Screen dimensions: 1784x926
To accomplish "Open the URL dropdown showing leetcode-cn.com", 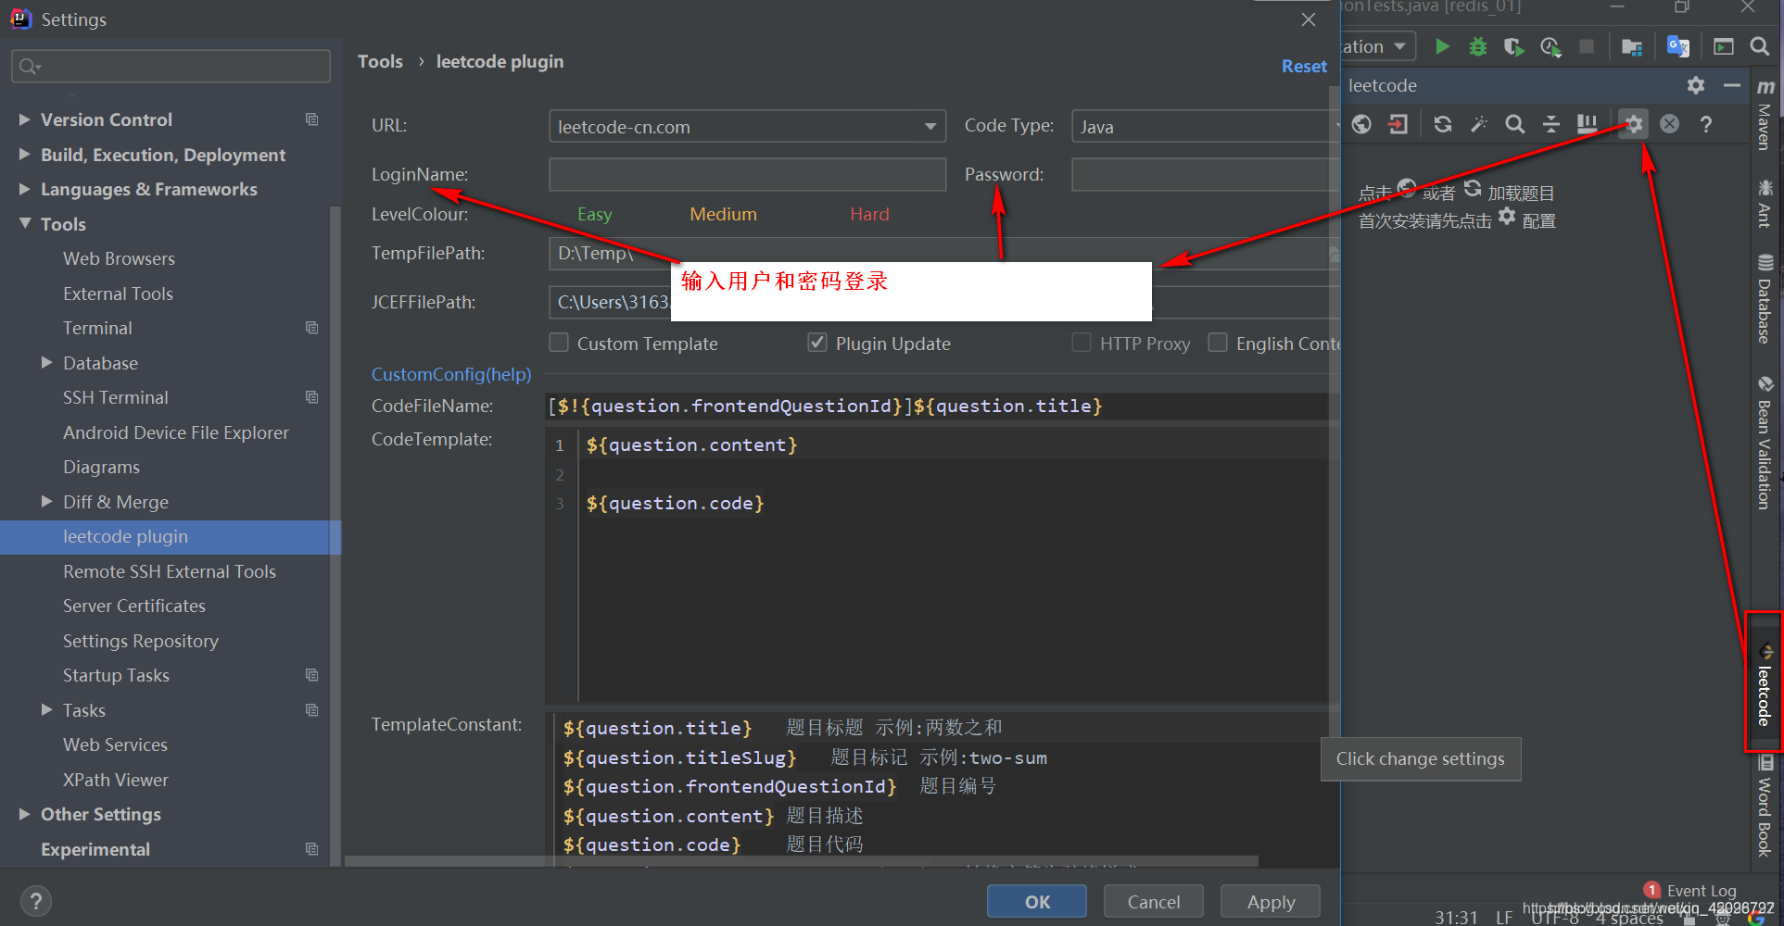I will [x=747, y=127].
